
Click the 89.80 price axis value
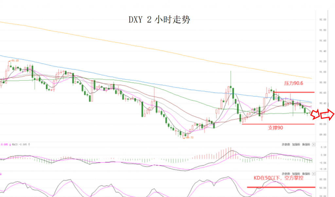[323, 134]
